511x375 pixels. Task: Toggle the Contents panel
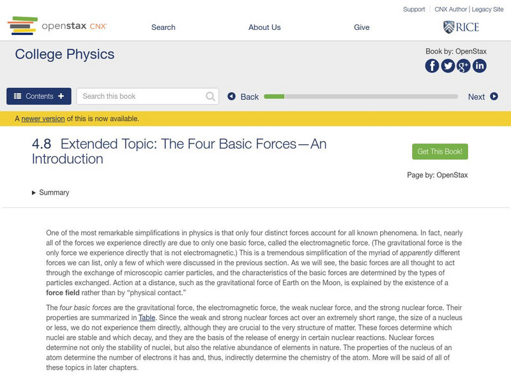39,96
